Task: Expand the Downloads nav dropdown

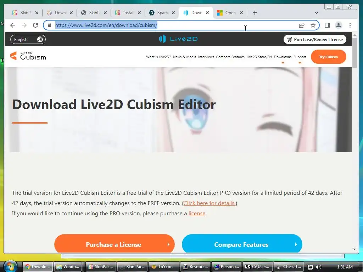Action: [283, 57]
